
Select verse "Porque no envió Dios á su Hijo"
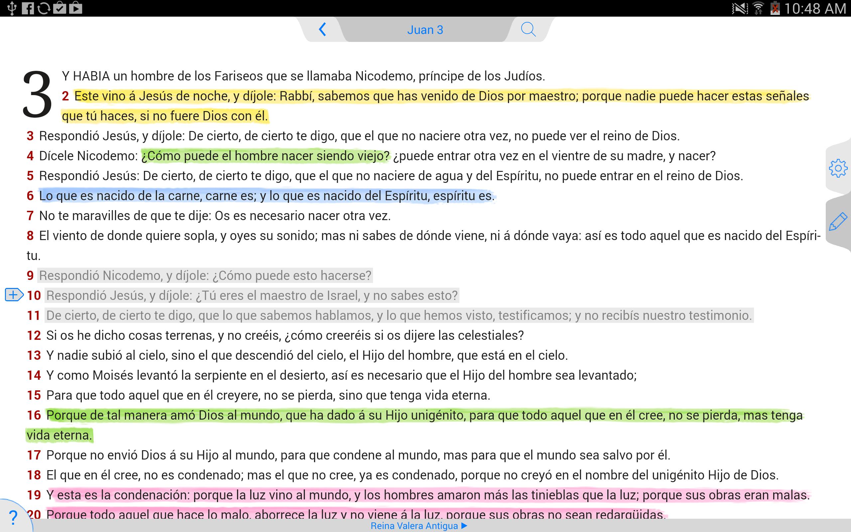pos(358,455)
